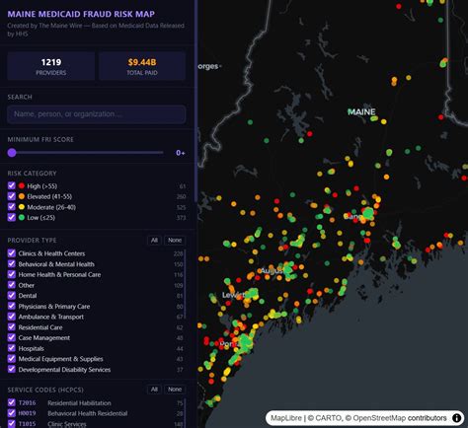468x428 pixels.
Task: Uncheck the High (>55) risk checkbox
Action: (x=12, y=185)
